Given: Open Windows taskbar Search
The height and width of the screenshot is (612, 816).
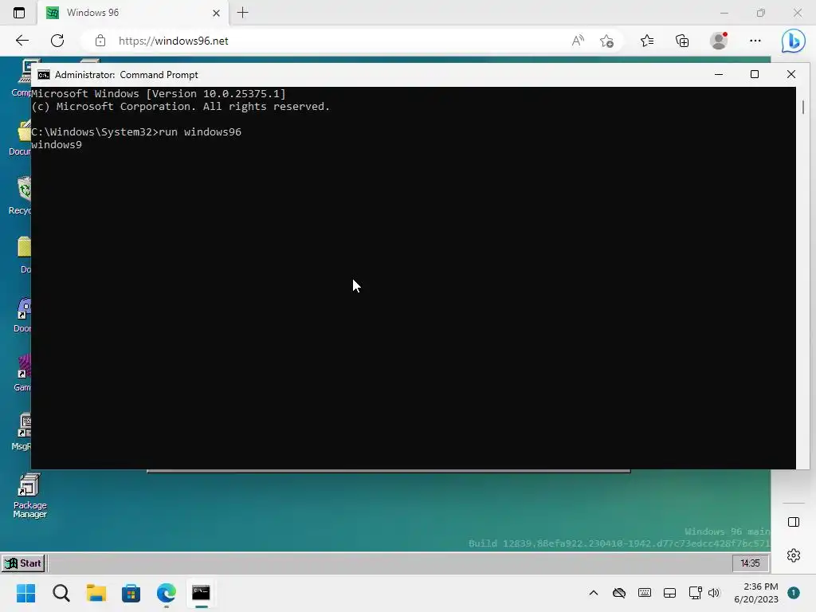Looking at the screenshot, I should tap(61, 593).
